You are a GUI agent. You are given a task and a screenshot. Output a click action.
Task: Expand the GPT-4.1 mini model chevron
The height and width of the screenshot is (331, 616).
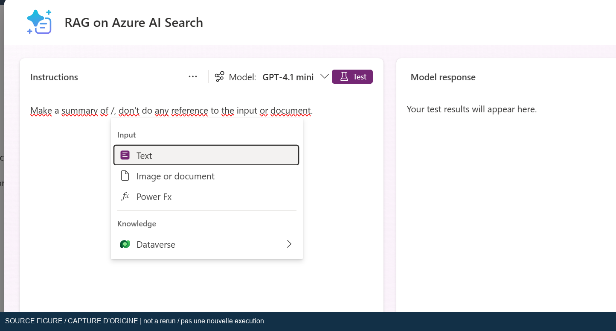point(324,77)
